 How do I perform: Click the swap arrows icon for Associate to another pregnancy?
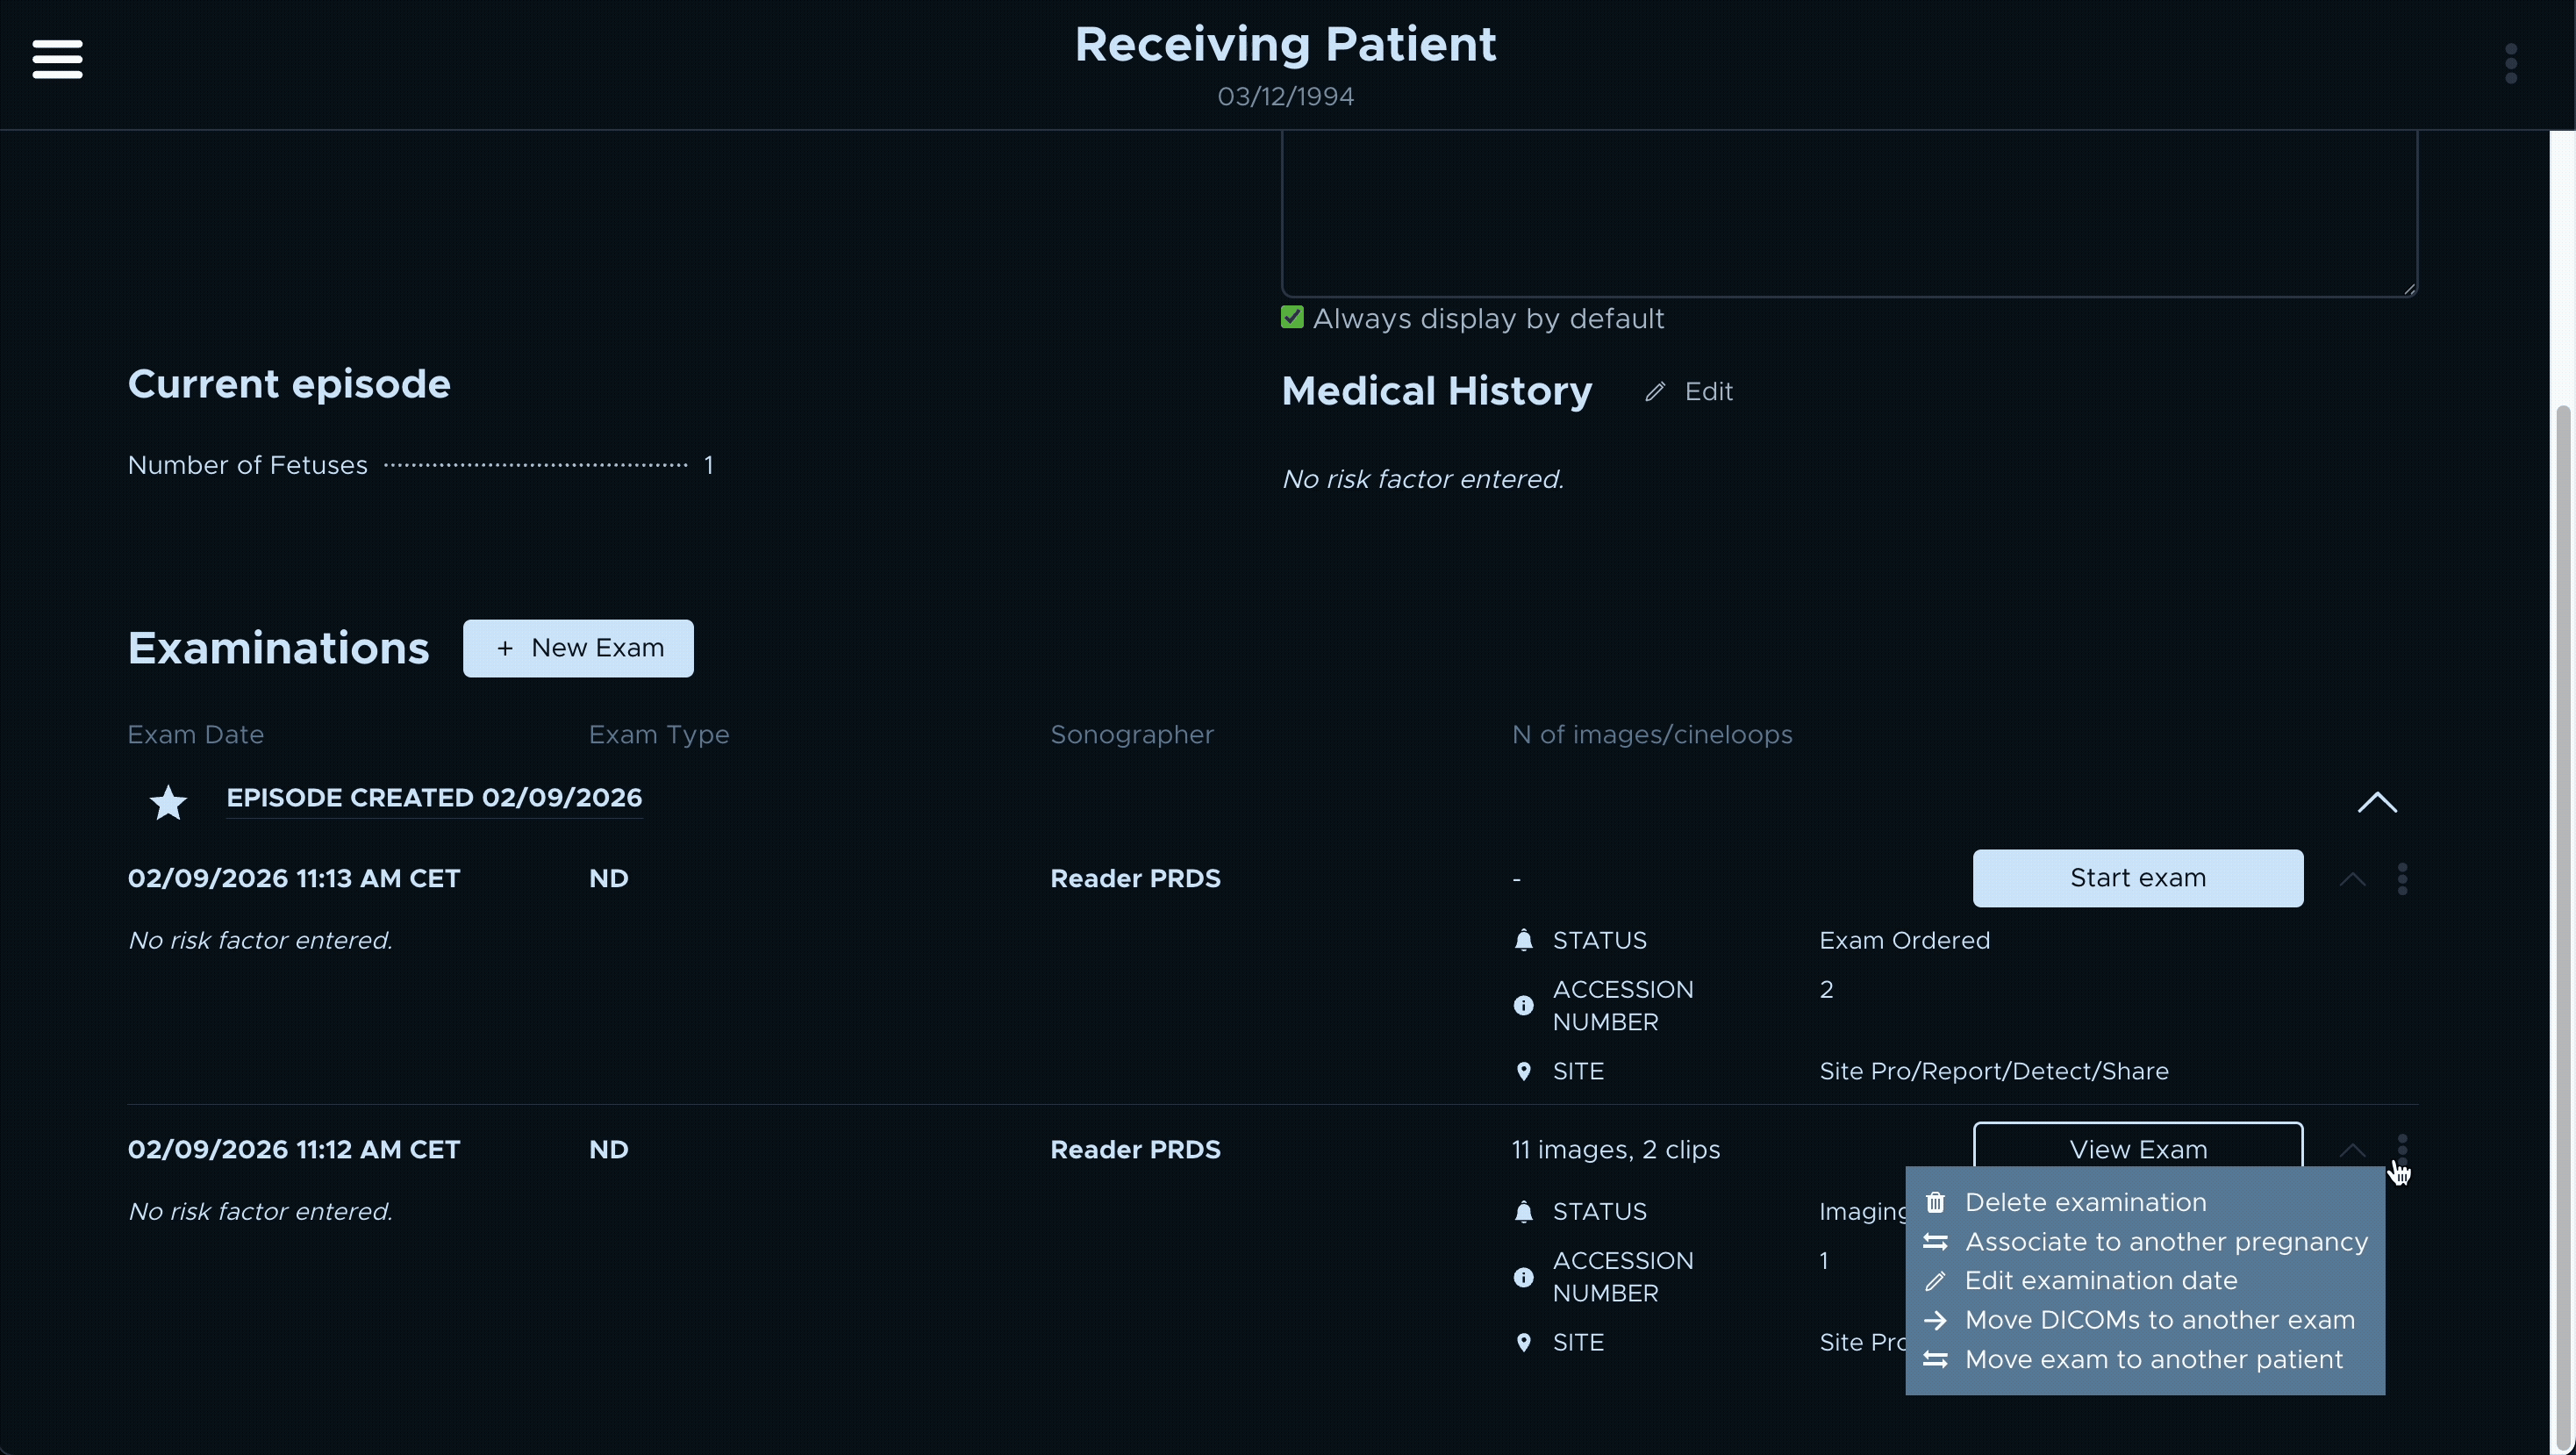(1936, 1241)
